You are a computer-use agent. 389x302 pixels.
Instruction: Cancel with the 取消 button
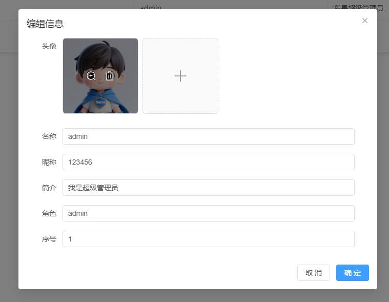pos(314,273)
